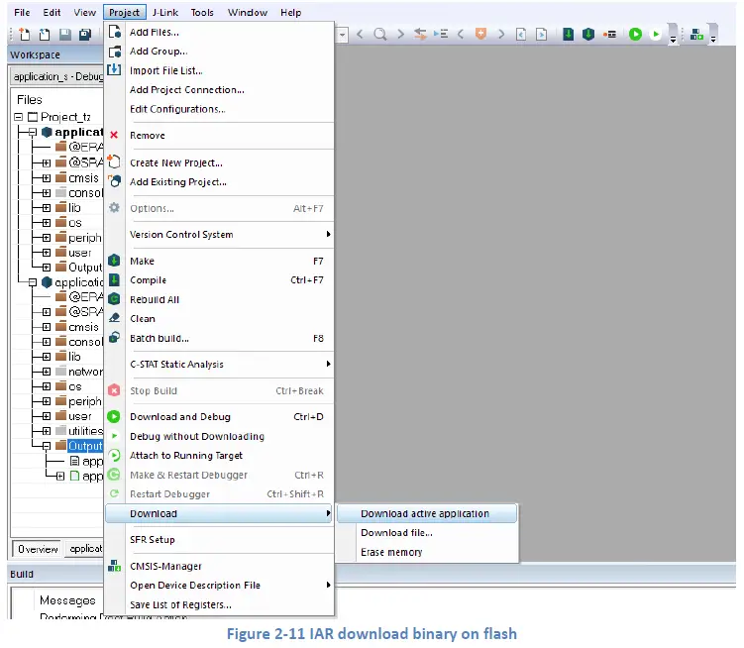Image resolution: width=744 pixels, height=648 pixels.
Task: Click the Messages column header in Build
Action: point(67,600)
